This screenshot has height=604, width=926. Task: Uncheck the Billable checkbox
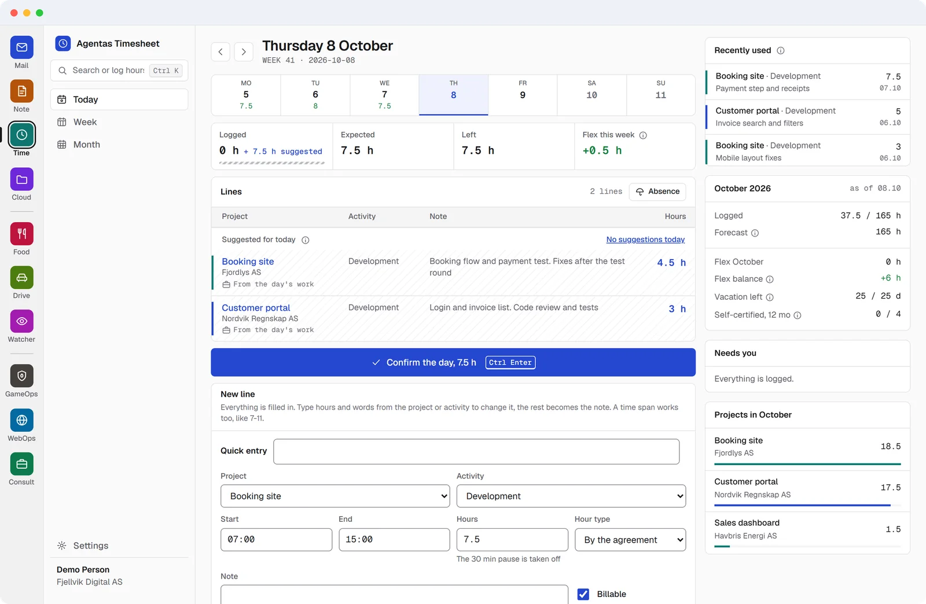coord(583,594)
